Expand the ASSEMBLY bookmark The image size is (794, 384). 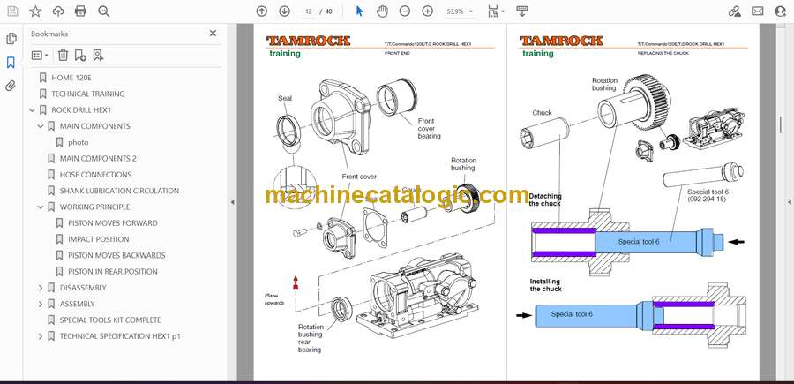coord(41,304)
